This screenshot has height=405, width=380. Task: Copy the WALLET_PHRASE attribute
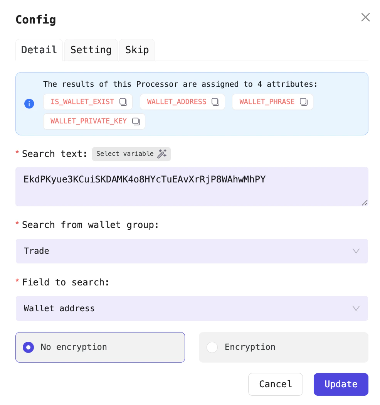coord(303,101)
